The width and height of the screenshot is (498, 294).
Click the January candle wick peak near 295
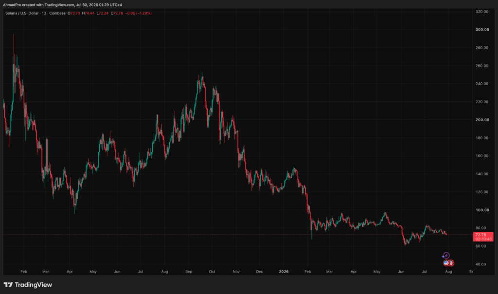(14, 35)
